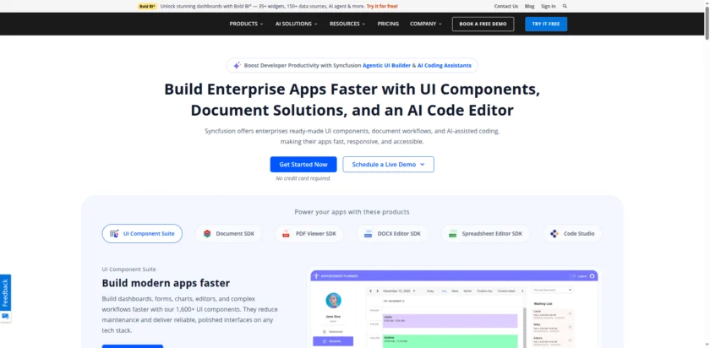Open the three-dot menu in preview scheduler
The height and width of the screenshot is (348, 710).
tap(523, 291)
